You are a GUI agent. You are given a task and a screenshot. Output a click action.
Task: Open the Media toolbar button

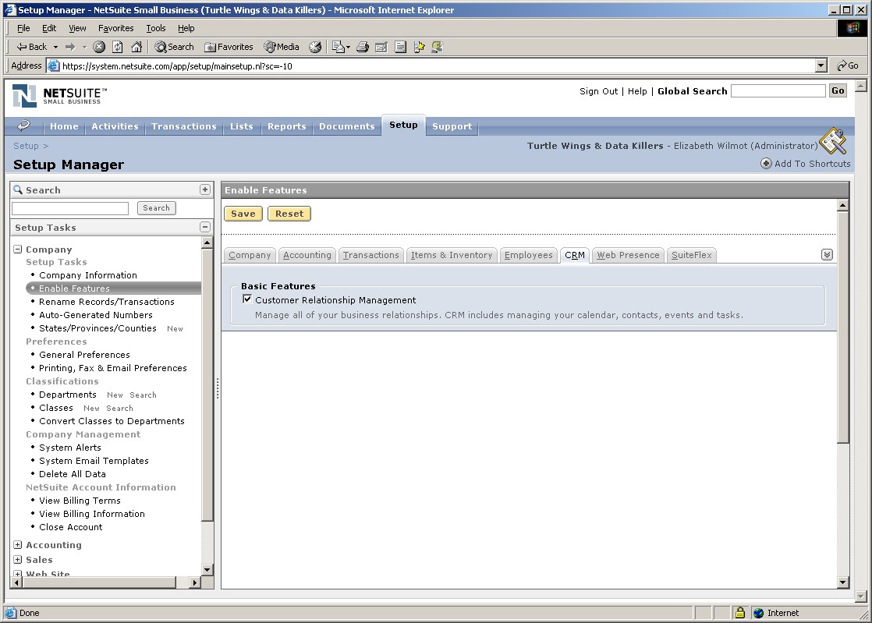click(282, 48)
